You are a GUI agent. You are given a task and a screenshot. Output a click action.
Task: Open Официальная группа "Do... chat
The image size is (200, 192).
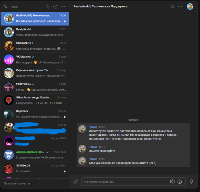coord(35,73)
